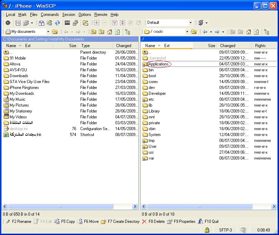Open Preferences via the gear icon
Screen dimensions: 279x235
[8, 23]
